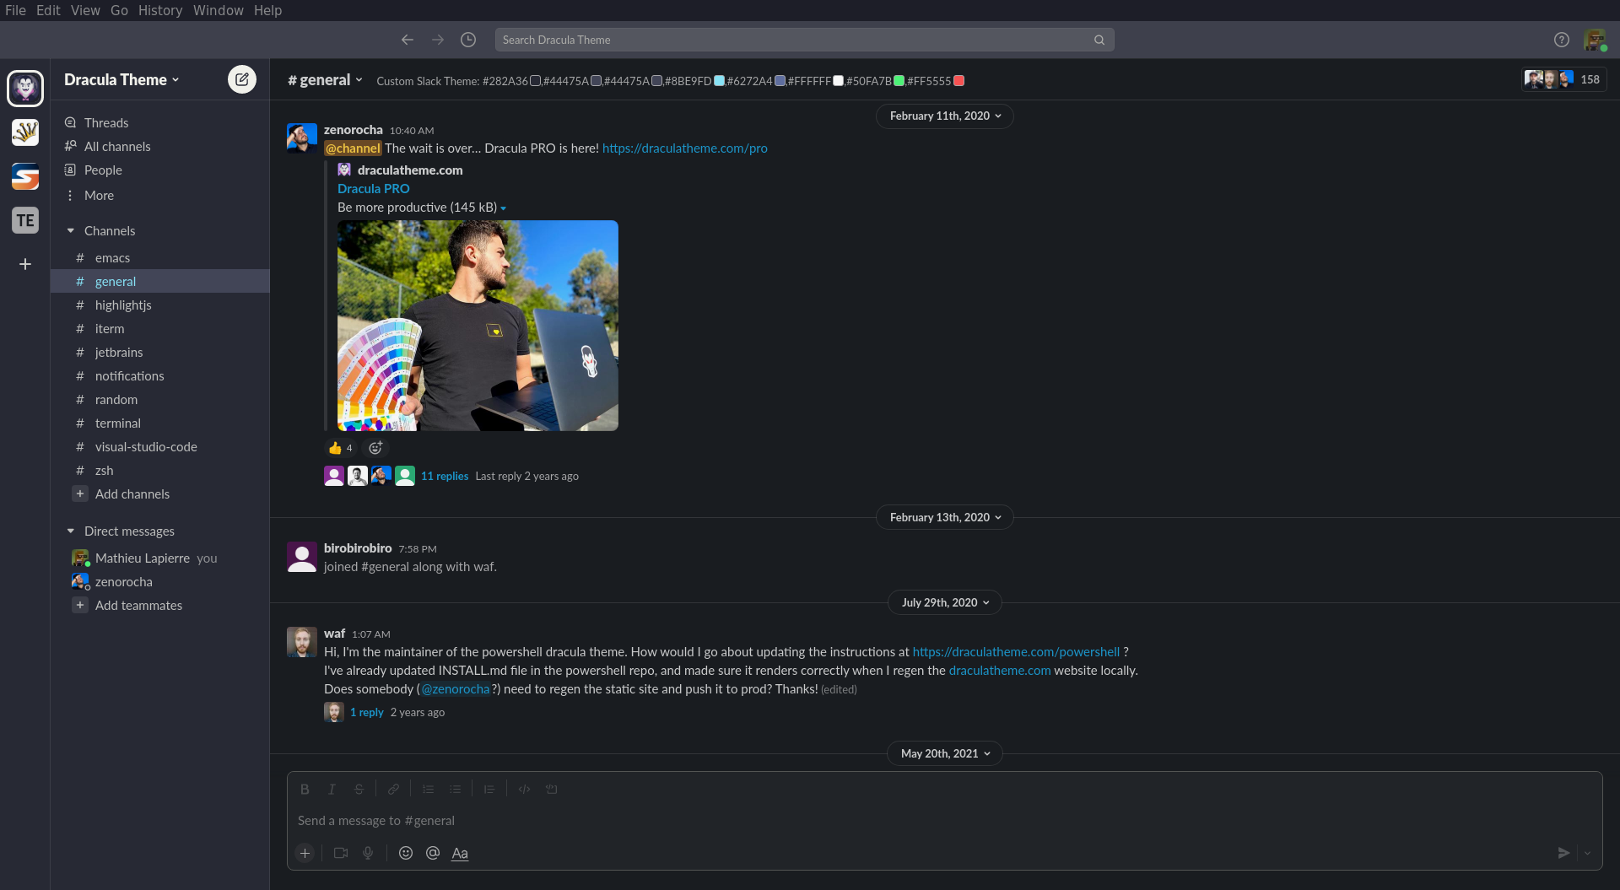Viewport: 1620px width, 890px height.
Task: Click the @zenorocha mention
Action: pyautogui.click(x=456, y=688)
